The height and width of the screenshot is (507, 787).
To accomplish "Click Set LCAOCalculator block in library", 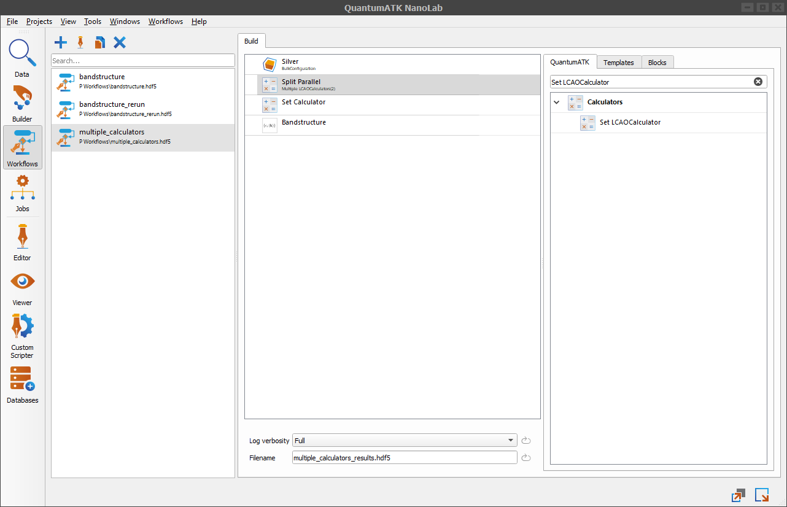I will [658, 123].
